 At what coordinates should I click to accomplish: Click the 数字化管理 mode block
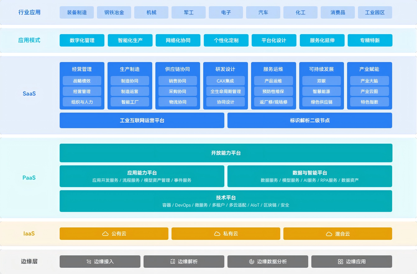[82, 40]
